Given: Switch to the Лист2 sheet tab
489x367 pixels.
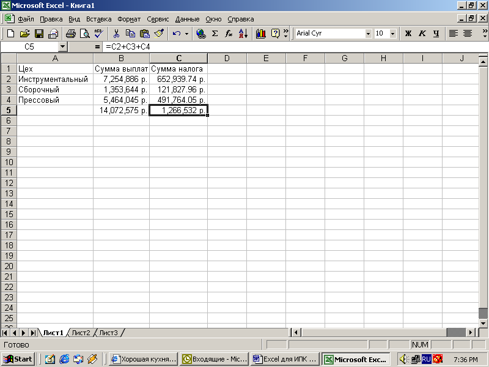Looking at the screenshot, I should coord(81,333).
